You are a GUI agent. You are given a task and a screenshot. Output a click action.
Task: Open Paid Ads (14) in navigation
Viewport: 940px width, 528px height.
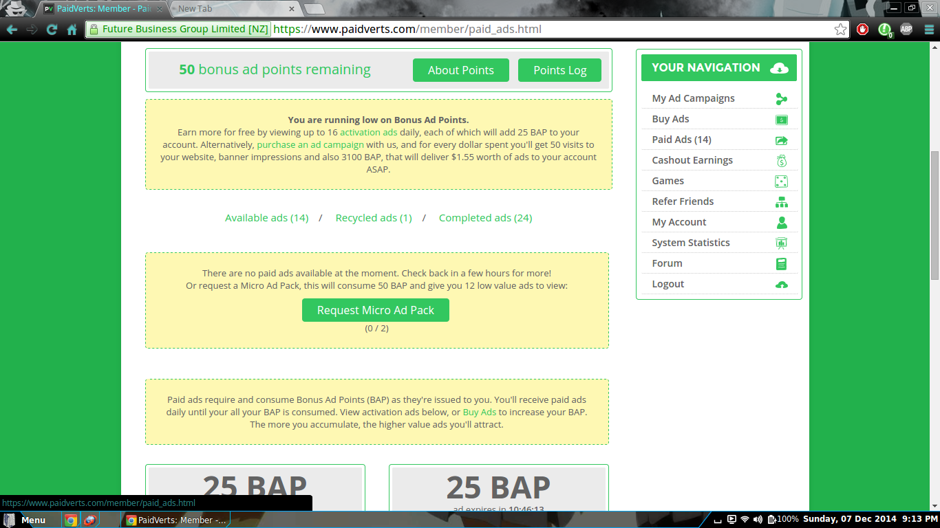point(681,140)
